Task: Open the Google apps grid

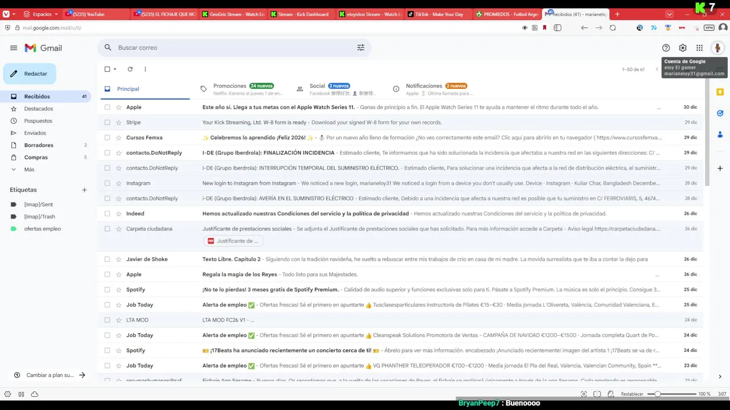Action: 699,48
